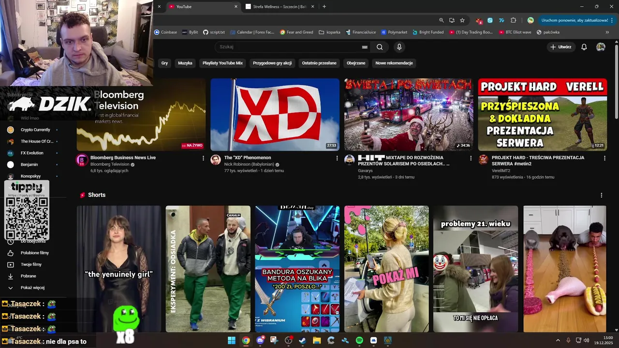619x348 pixels.
Task: Select the Muzyka filter chip
Action: (185, 63)
